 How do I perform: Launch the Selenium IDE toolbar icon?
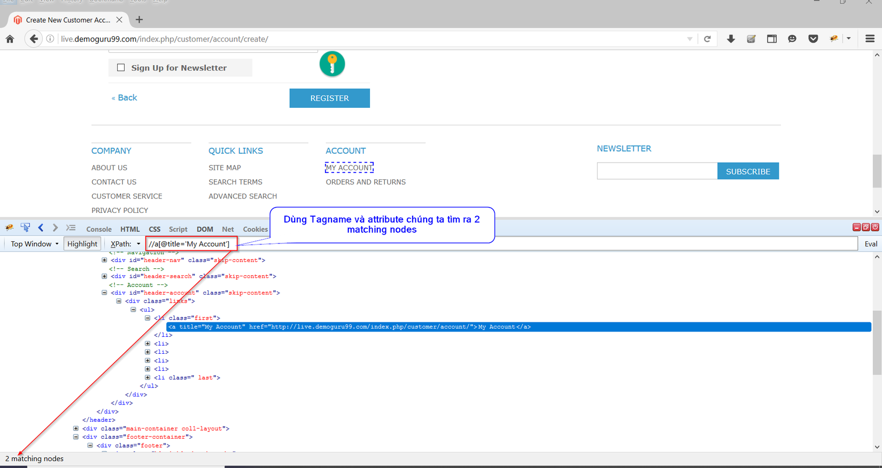[751, 39]
